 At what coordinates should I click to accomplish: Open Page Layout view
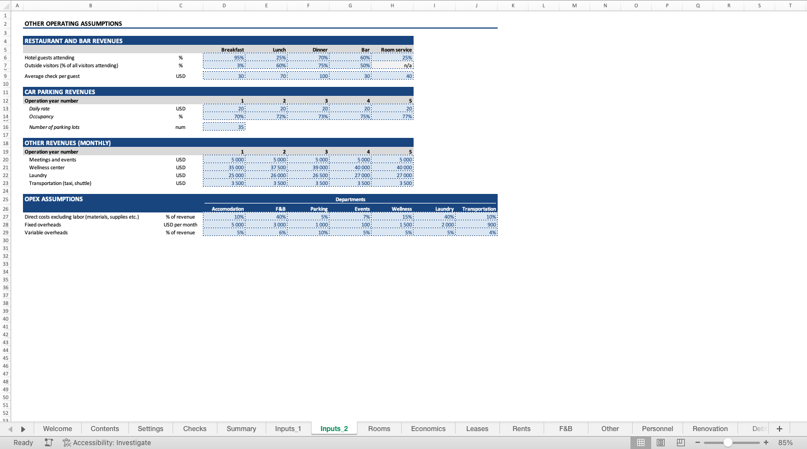pos(660,442)
